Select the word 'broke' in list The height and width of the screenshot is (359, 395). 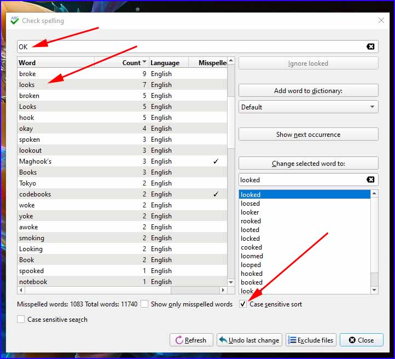[x=122, y=73]
